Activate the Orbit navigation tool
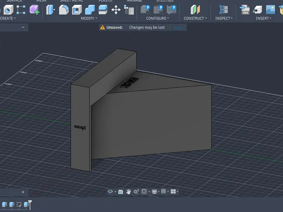 pyautogui.click(x=110, y=191)
